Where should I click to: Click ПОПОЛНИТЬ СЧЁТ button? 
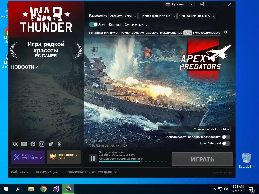pos(64,157)
